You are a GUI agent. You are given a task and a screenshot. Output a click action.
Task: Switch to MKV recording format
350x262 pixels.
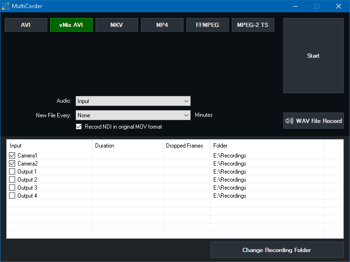(x=117, y=25)
